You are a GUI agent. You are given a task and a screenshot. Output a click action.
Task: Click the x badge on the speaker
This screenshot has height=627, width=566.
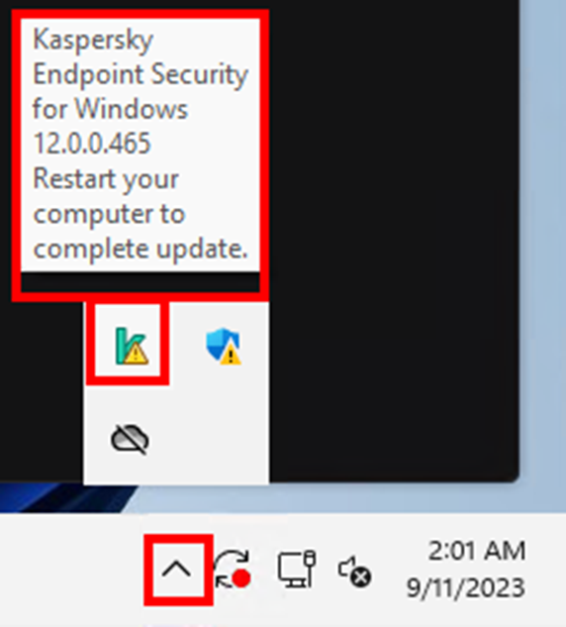coord(361,577)
